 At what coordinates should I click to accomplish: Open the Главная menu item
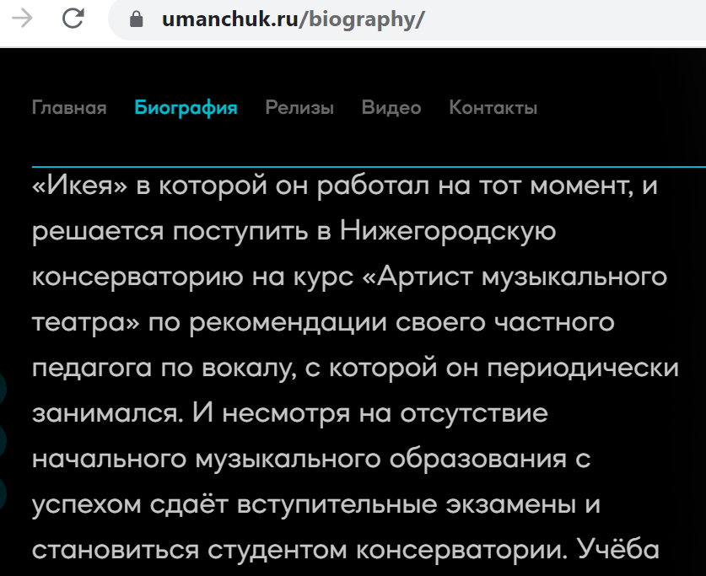[69, 108]
